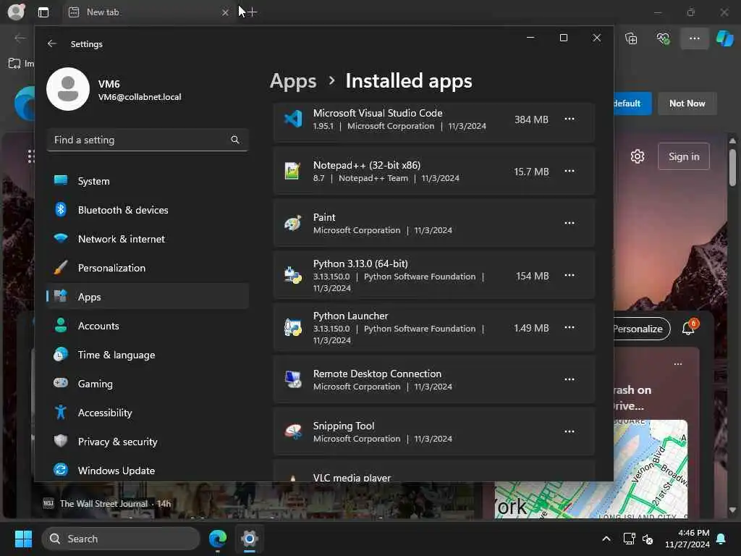741x556 pixels.
Task: Open more options on Edge news card
Action: (x=678, y=363)
